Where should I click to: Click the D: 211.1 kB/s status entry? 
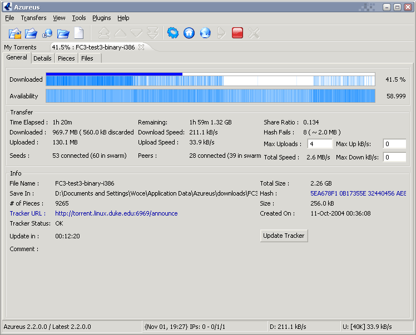coord(288,327)
